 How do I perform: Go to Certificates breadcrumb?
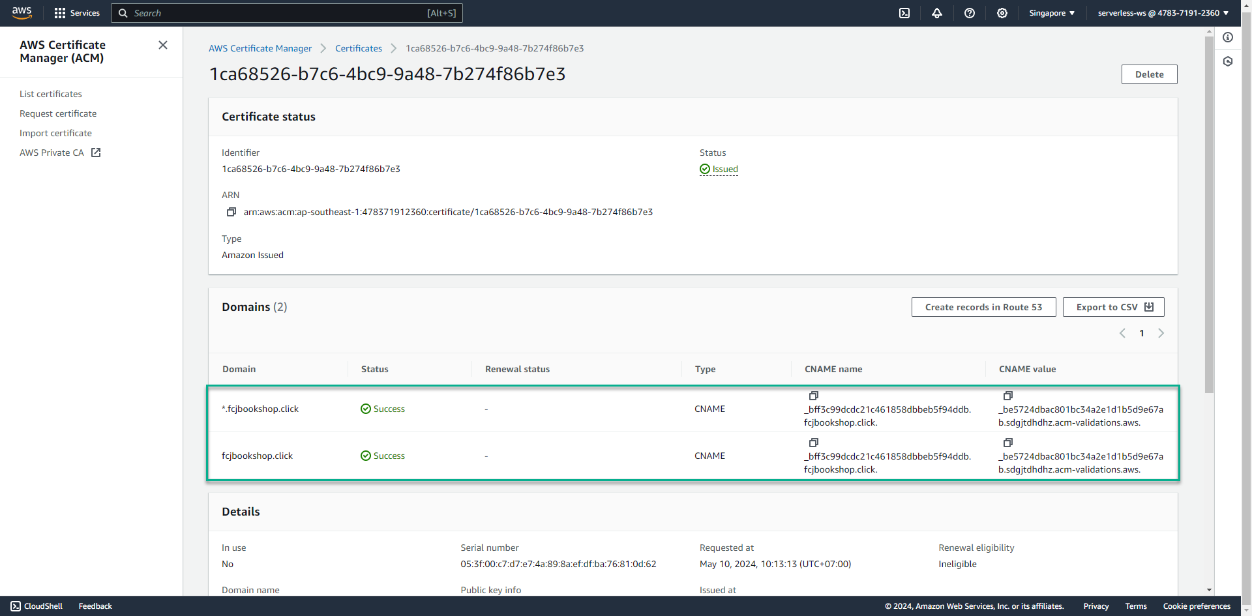(x=359, y=48)
